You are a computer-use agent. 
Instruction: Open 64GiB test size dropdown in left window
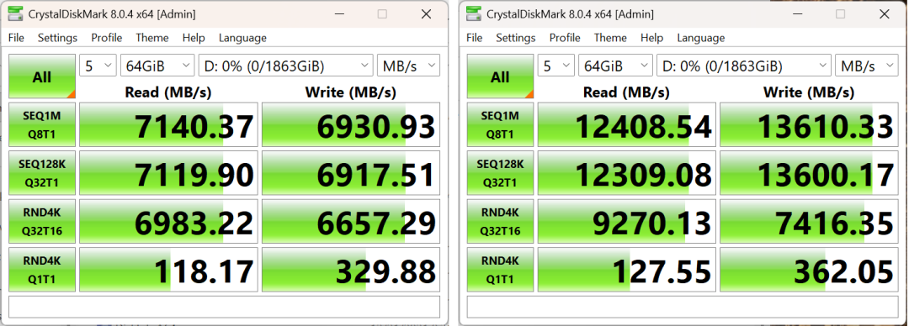click(157, 66)
